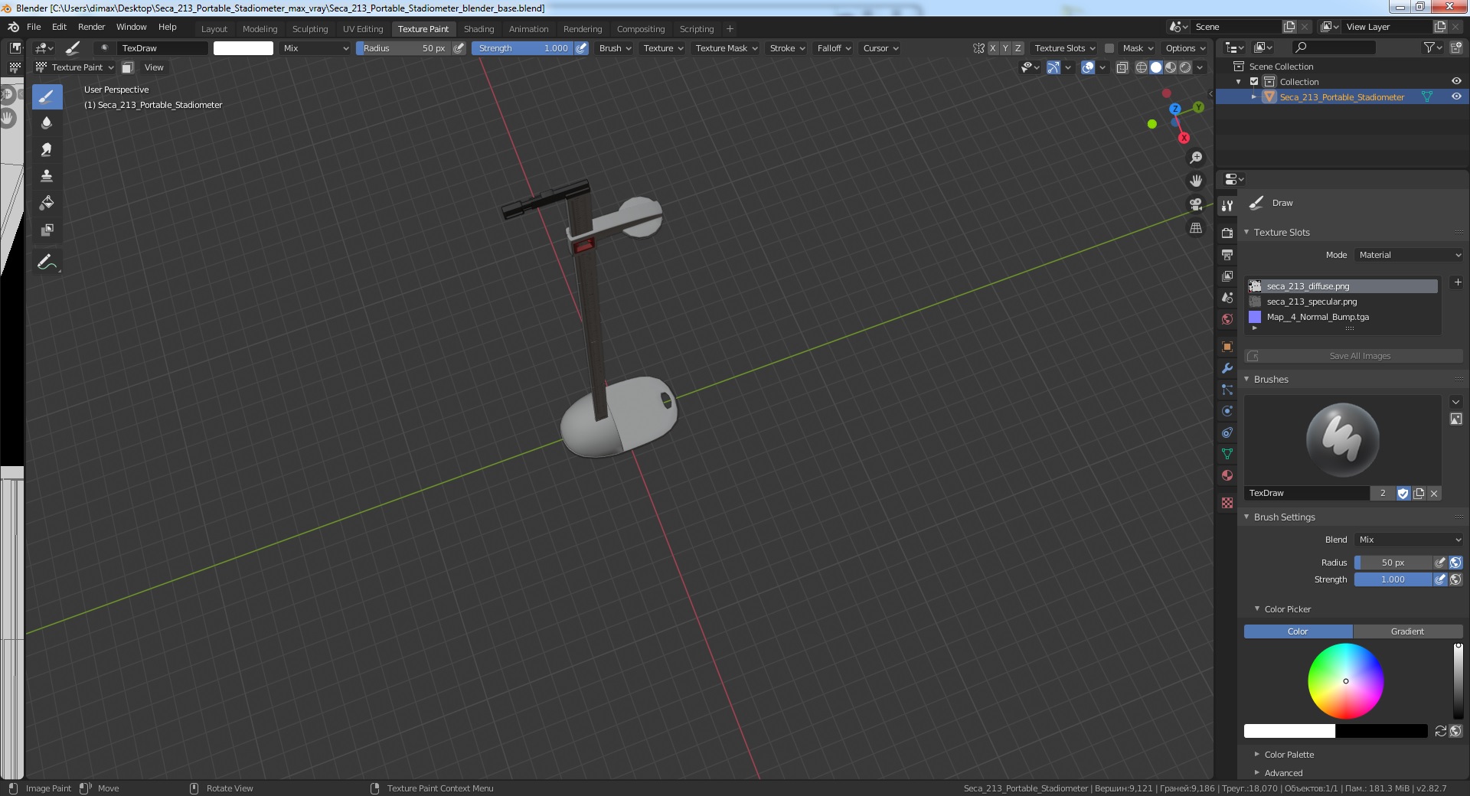Image resolution: width=1470 pixels, height=796 pixels.
Task: Open the Render menu
Action: pos(92,27)
